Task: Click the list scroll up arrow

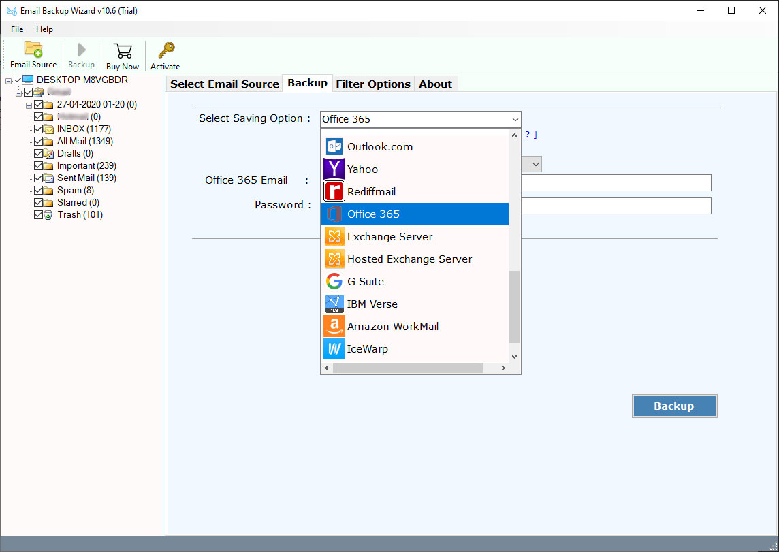Action: (x=515, y=135)
